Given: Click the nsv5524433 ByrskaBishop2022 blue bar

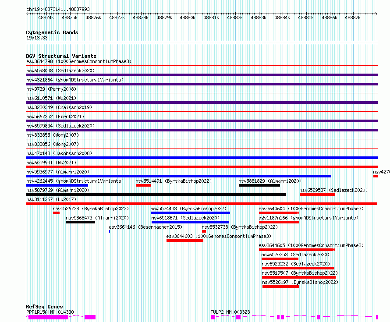Looking at the screenshot, I should click(190, 213).
